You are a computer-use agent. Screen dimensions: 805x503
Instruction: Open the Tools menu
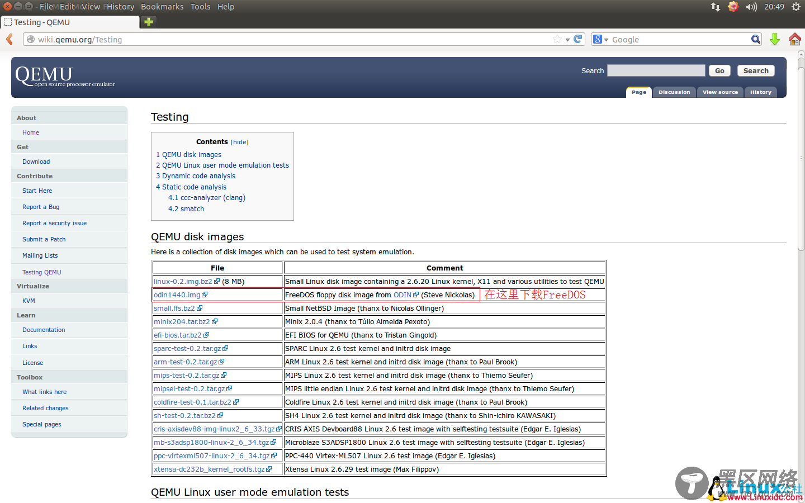pos(200,7)
